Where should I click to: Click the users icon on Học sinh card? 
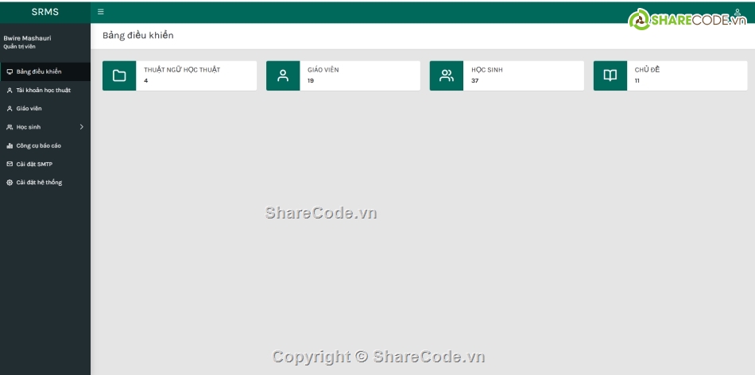click(447, 75)
